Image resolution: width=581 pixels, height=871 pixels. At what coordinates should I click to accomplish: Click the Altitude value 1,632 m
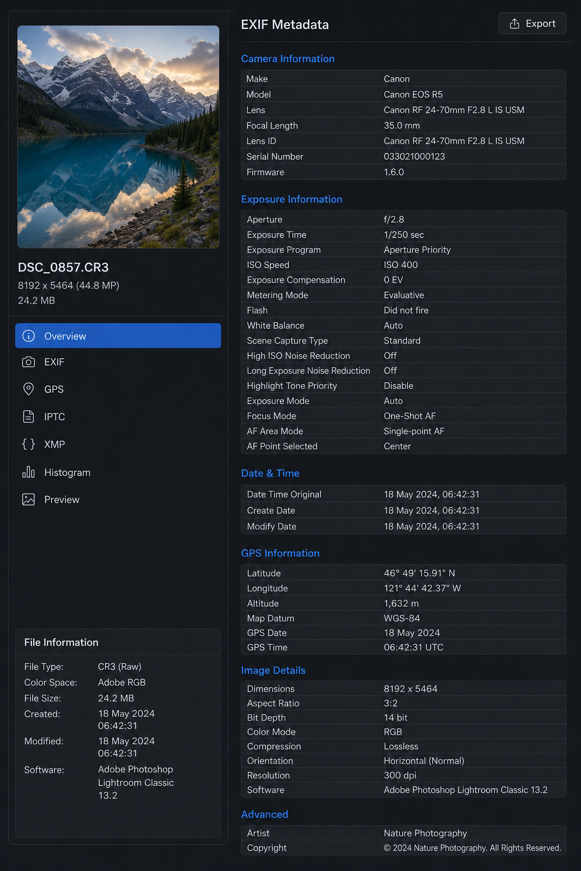tap(401, 603)
